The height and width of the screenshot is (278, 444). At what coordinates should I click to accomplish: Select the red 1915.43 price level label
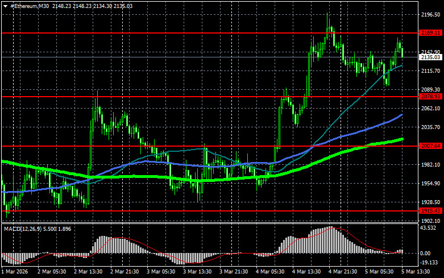click(x=430, y=210)
